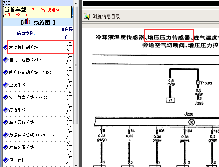Click the book icon next to 空调系统
219x167 pixels.
pos(5,85)
